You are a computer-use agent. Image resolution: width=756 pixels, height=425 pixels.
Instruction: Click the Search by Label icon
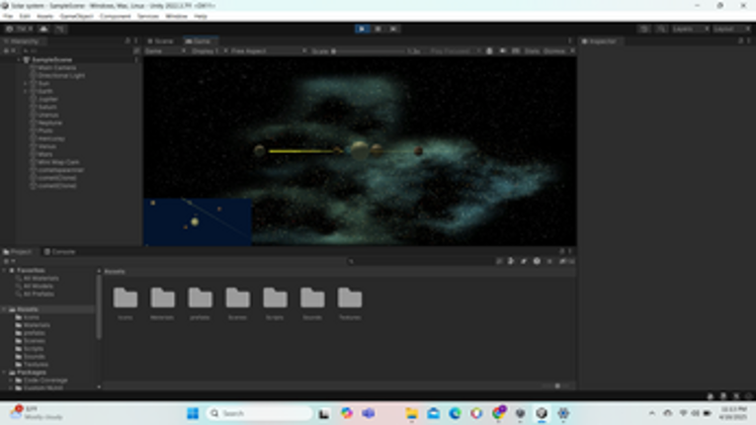pyautogui.click(x=524, y=262)
